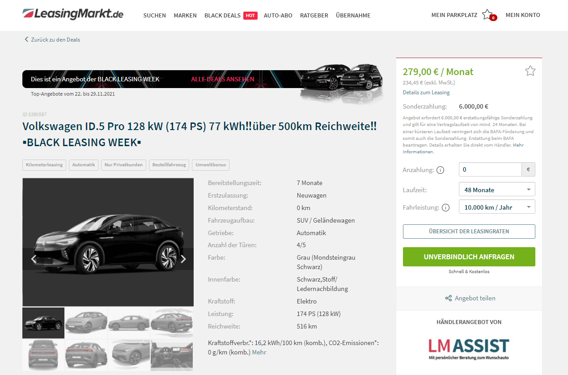568x375 pixels.
Task: Click the HÄNDLERANGEBOT VON heading
Action: [x=469, y=322]
